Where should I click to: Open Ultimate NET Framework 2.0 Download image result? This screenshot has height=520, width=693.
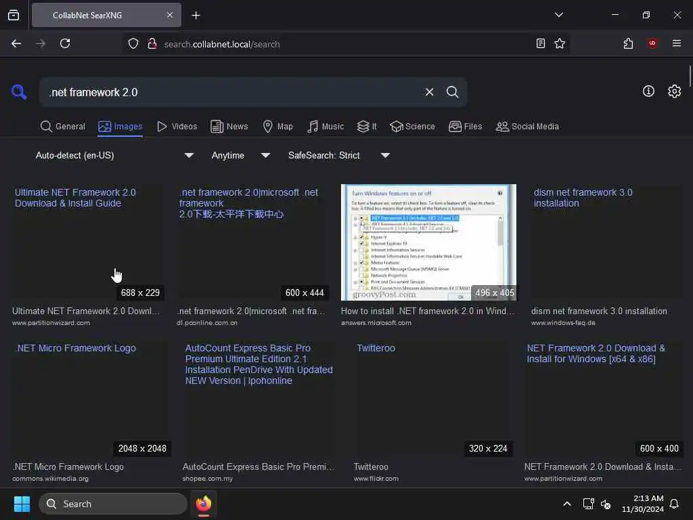[x=89, y=242]
